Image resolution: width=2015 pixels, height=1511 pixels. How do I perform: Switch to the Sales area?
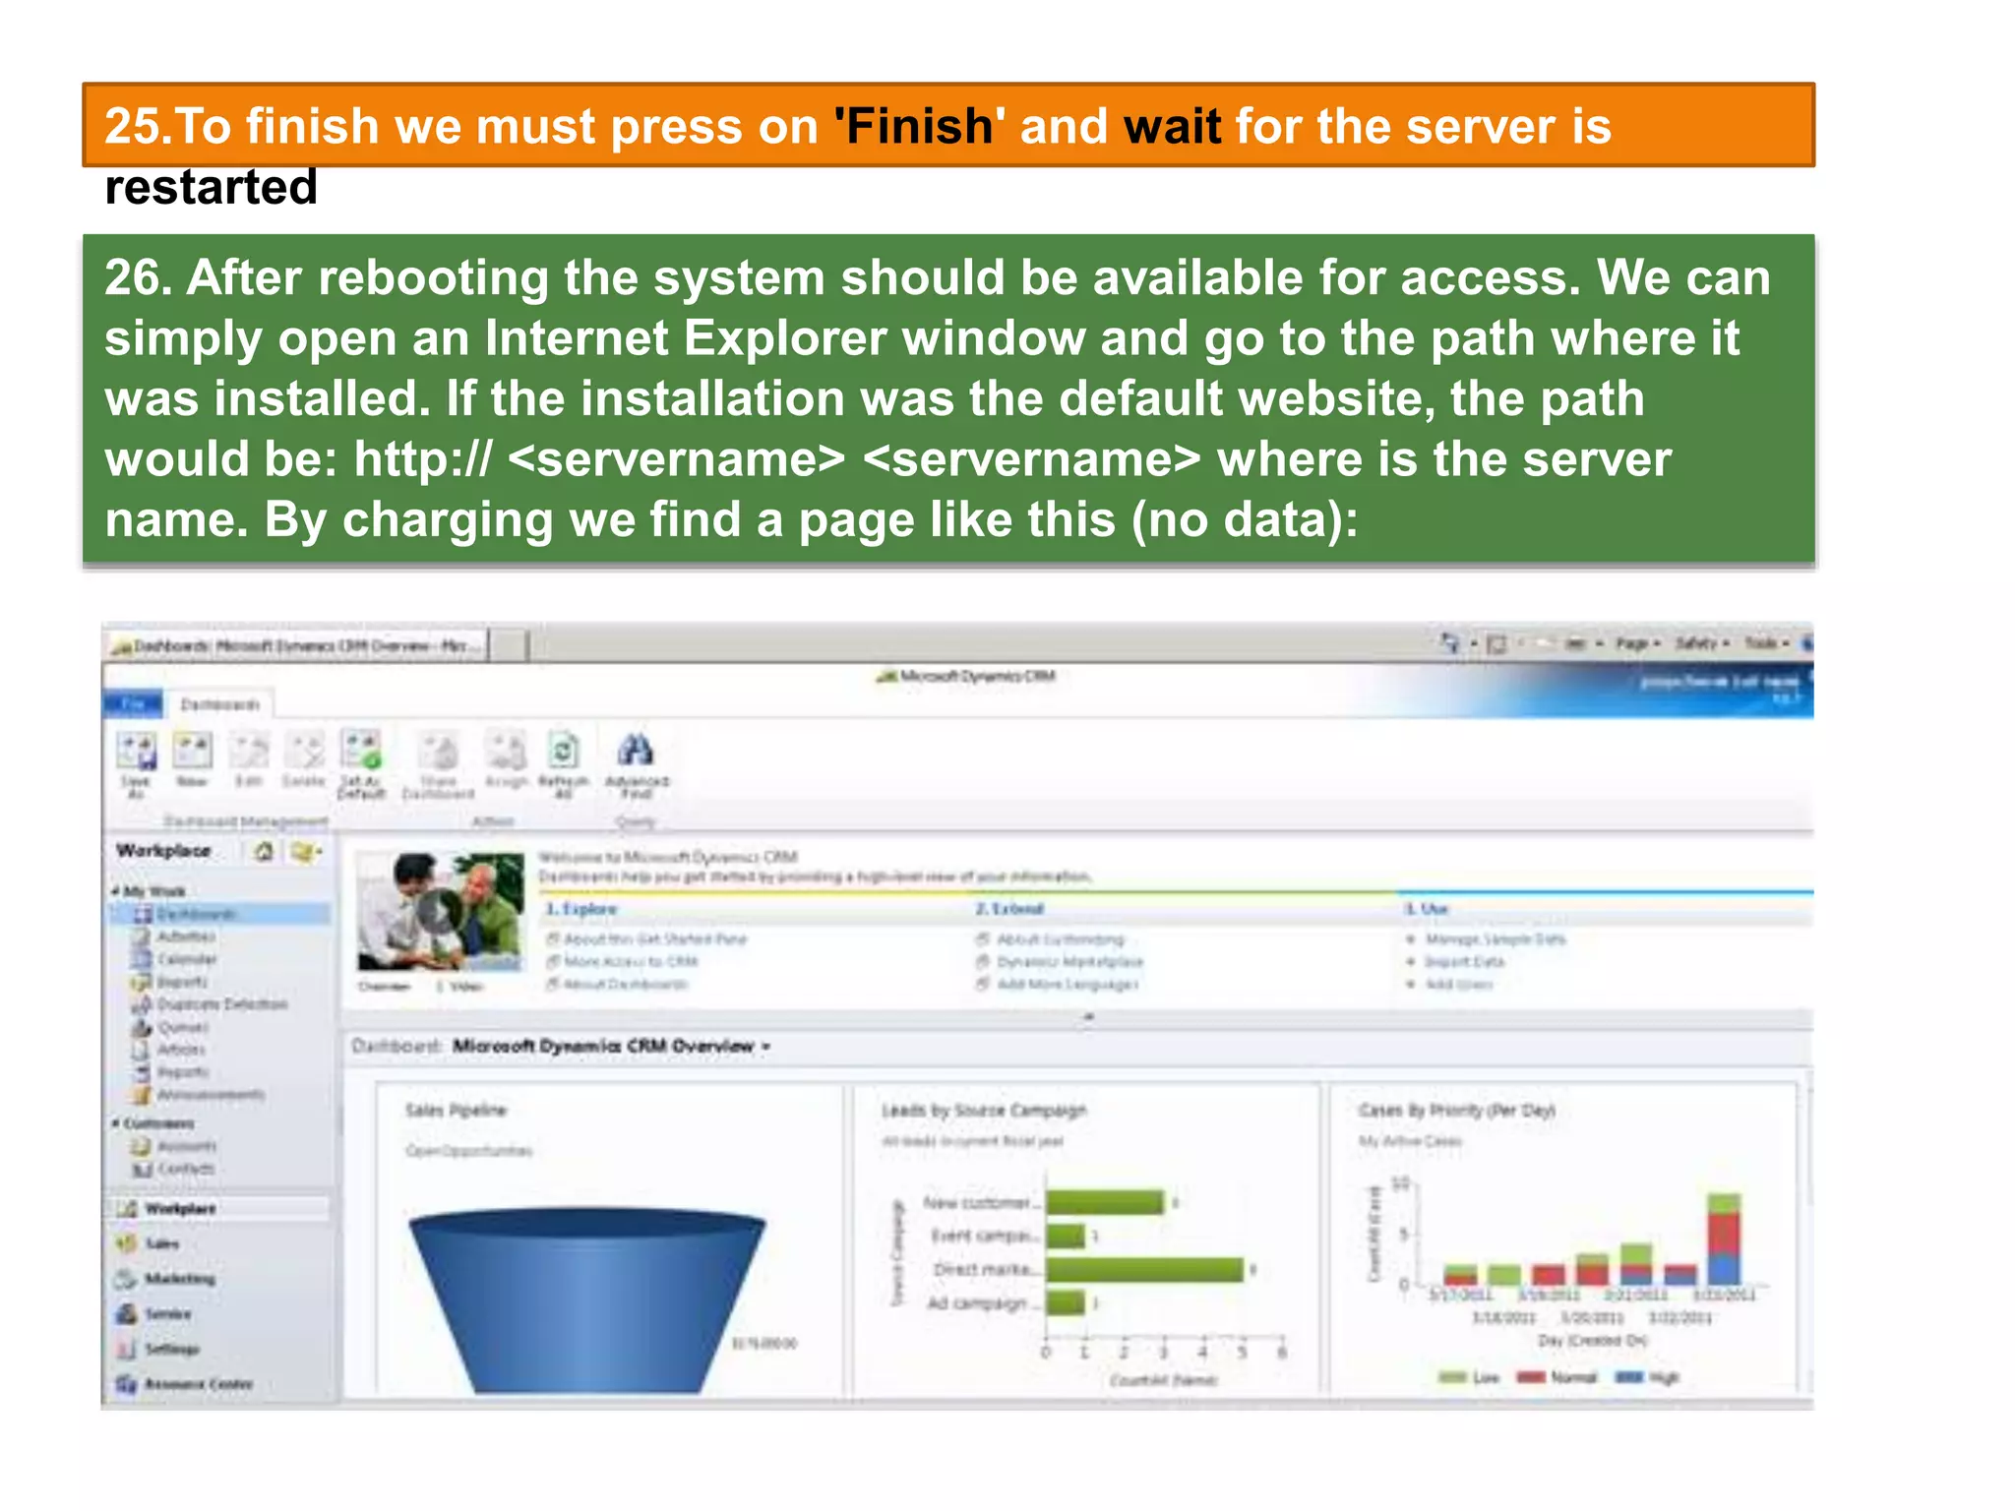click(218, 1243)
